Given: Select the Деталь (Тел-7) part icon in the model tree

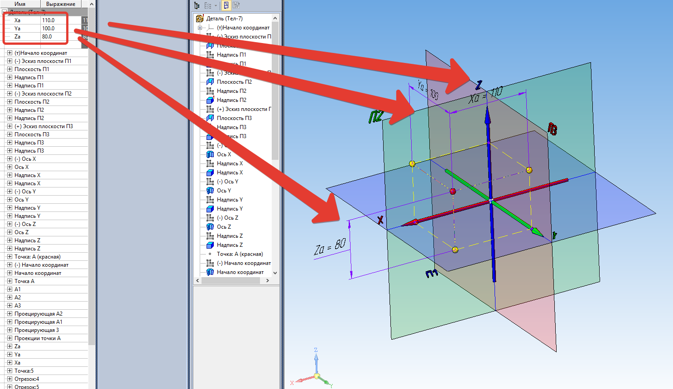Looking at the screenshot, I should coord(199,19).
